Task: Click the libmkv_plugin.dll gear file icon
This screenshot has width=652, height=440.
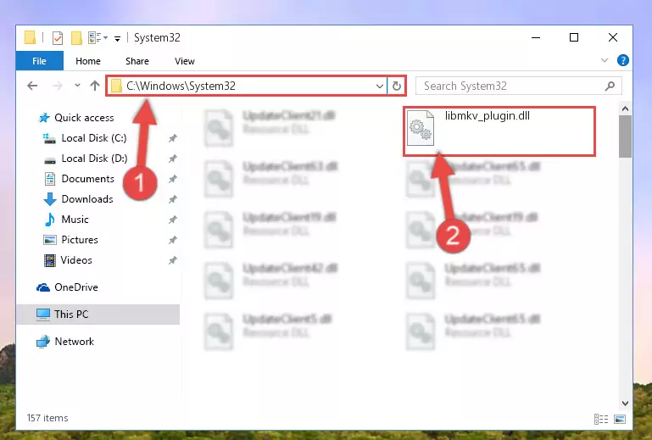Action: 421,128
